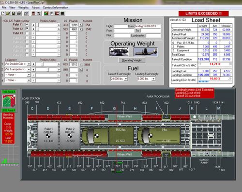Click the cockpit photo under Operating Weight

point(119,51)
